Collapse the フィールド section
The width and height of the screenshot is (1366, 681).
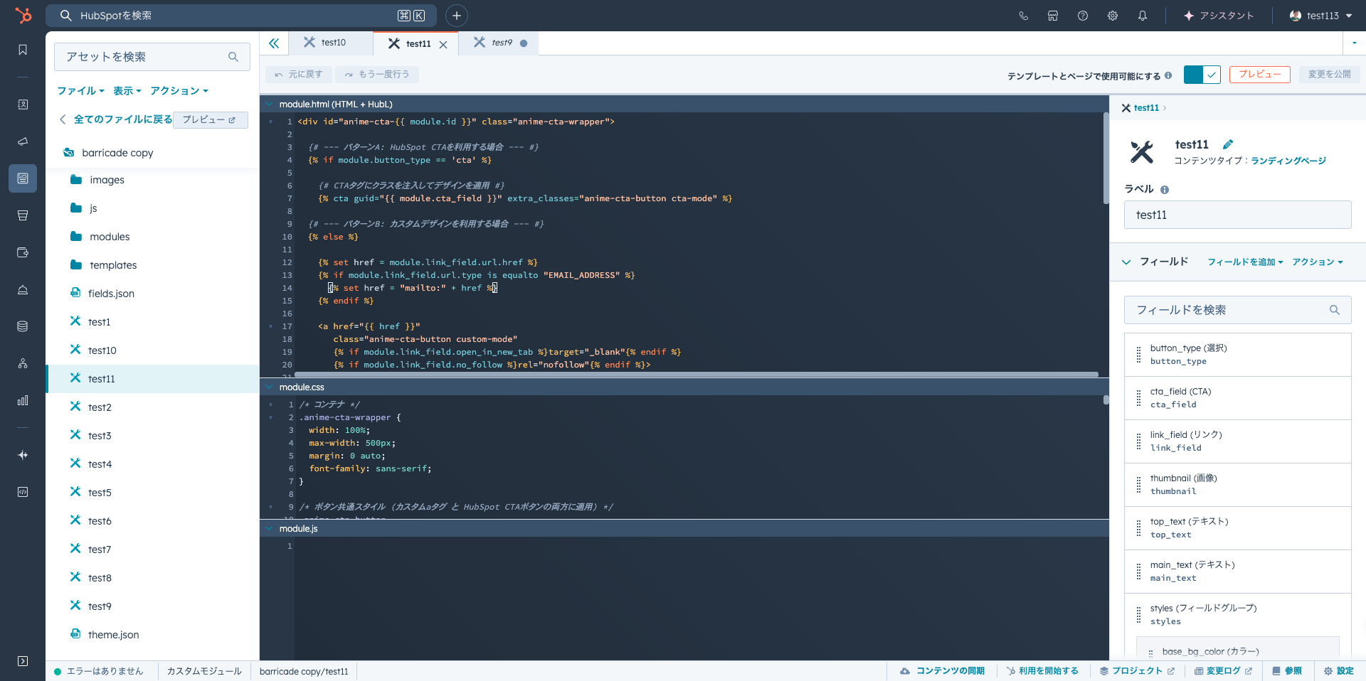tap(1126, 262)
